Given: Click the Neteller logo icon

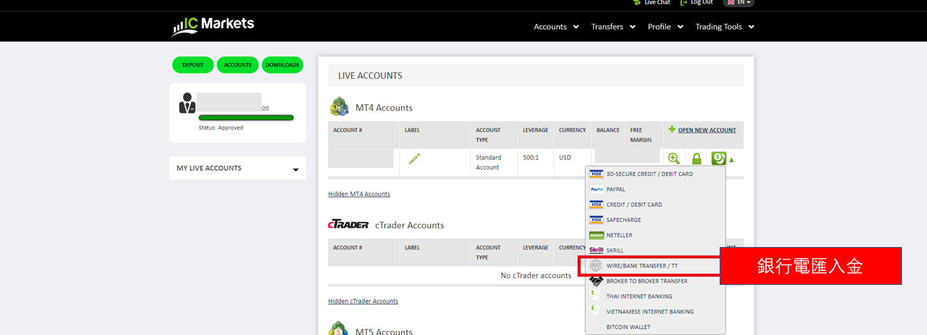Looking at the screenshot, I should coord(596,236).
